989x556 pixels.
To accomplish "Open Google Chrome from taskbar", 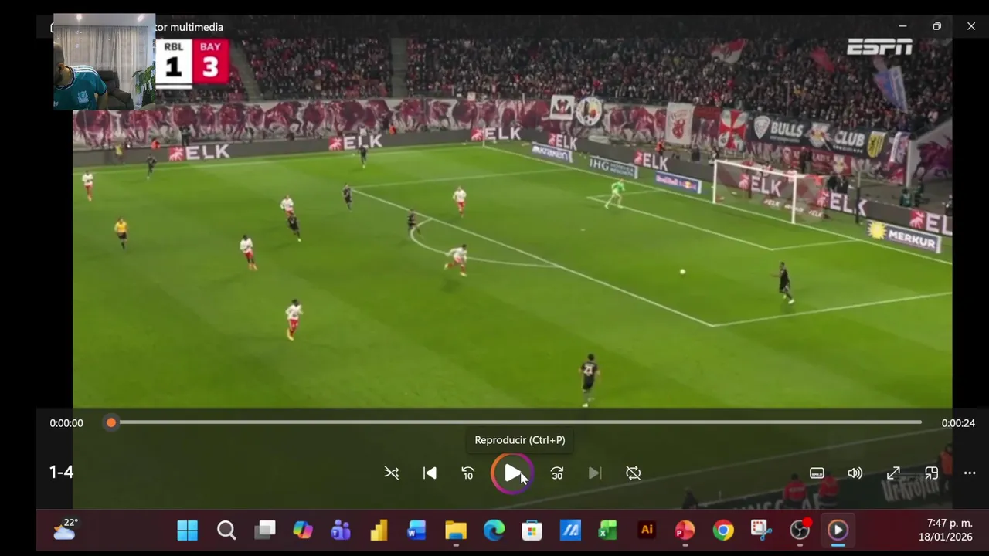I will click(x=723, y=531).
